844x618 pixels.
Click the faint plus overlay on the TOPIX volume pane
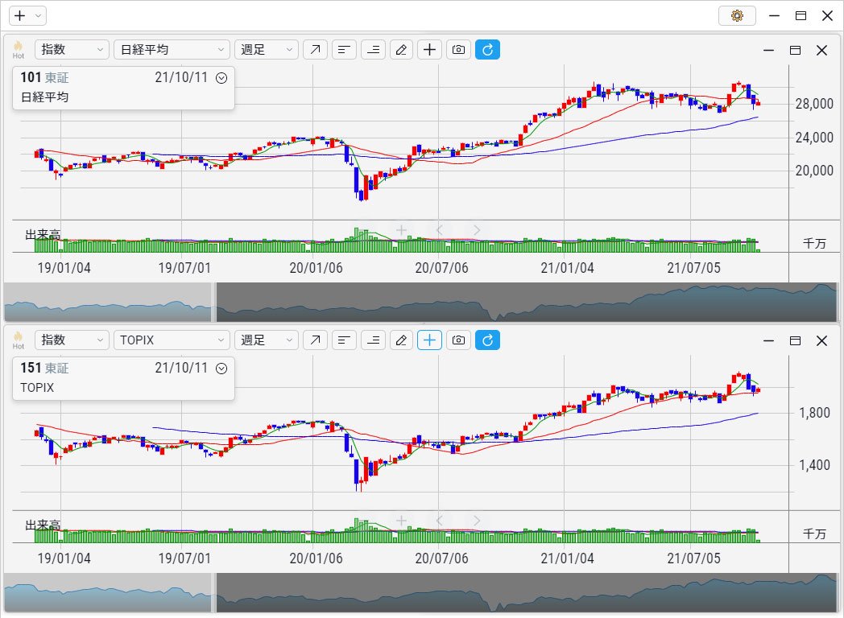pyautogui.click(x=401, y=521)
